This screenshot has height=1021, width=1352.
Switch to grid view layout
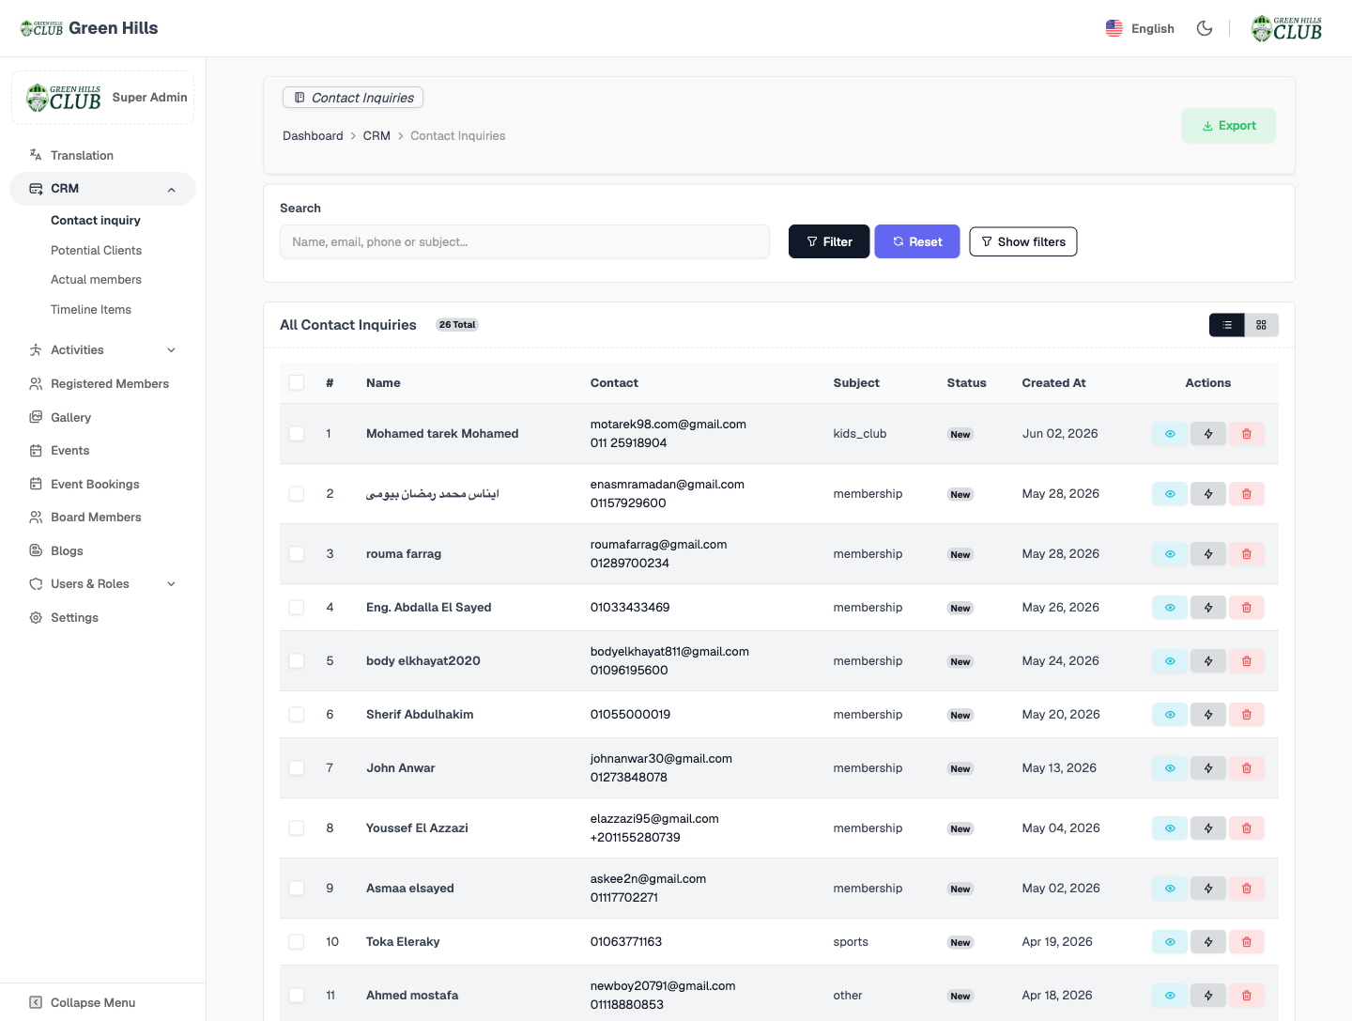(1262, 325)
